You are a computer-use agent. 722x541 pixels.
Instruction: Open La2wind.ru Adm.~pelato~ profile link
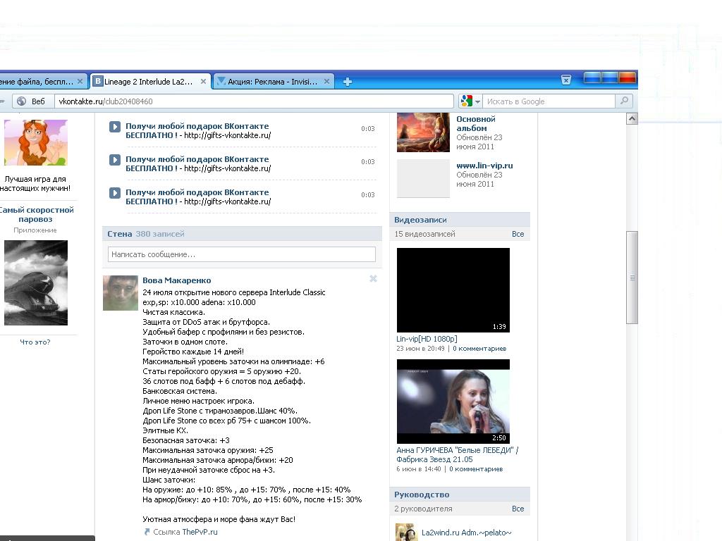point(467,533)
